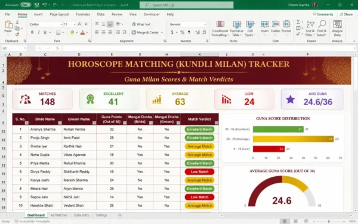This screenshot has width=358, height=224.
Task: Toggle the AutoSave switch
Action: [x=26, y=5]
